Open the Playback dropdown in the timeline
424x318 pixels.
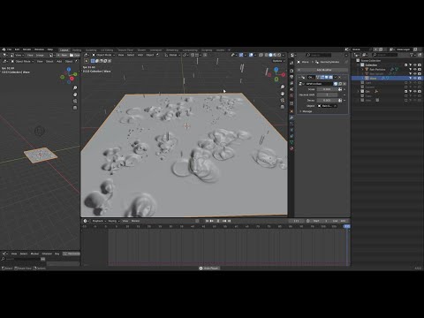99,221
